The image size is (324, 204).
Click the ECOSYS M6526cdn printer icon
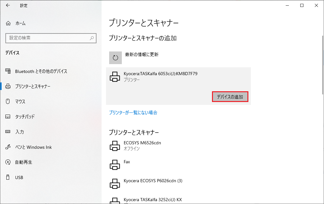pyautogui.click(x=115, y=146)
